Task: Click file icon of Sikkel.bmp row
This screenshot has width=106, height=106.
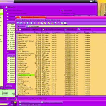Action: tap(17, 71)
